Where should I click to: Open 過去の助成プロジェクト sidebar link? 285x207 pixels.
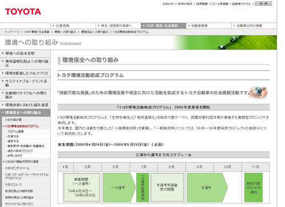point(20,151)
